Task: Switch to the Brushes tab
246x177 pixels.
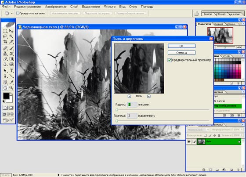Action: 208,14
